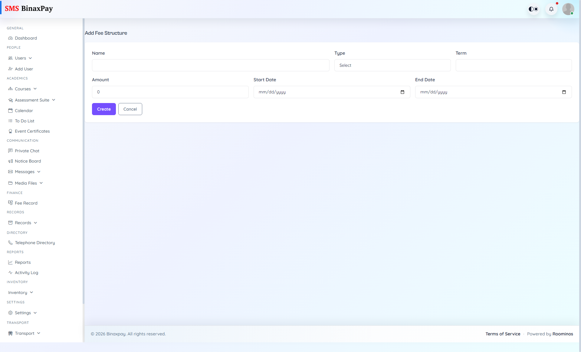
Task: Open the Dashboard from sidebar
Action: pyautogui.click(x=26, y=38)
